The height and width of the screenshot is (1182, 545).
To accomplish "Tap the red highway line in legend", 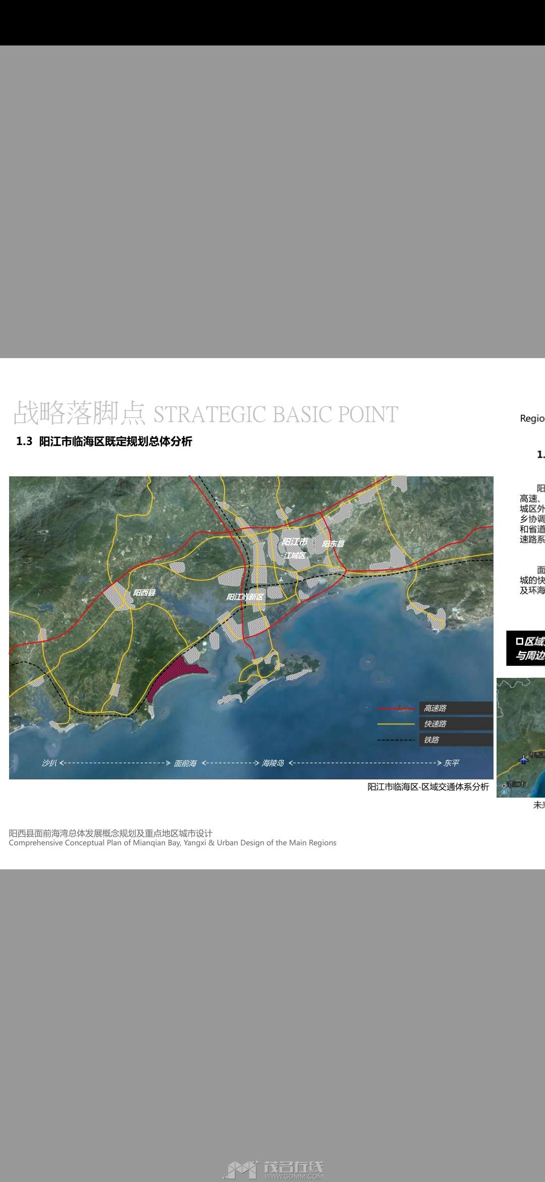I will [396, 709].
